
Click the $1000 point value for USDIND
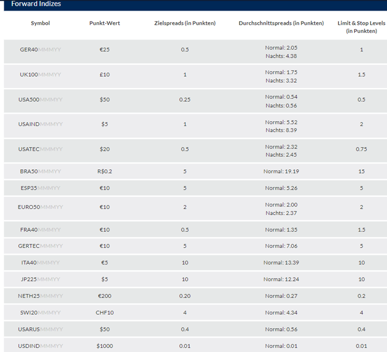coord(105,346)
